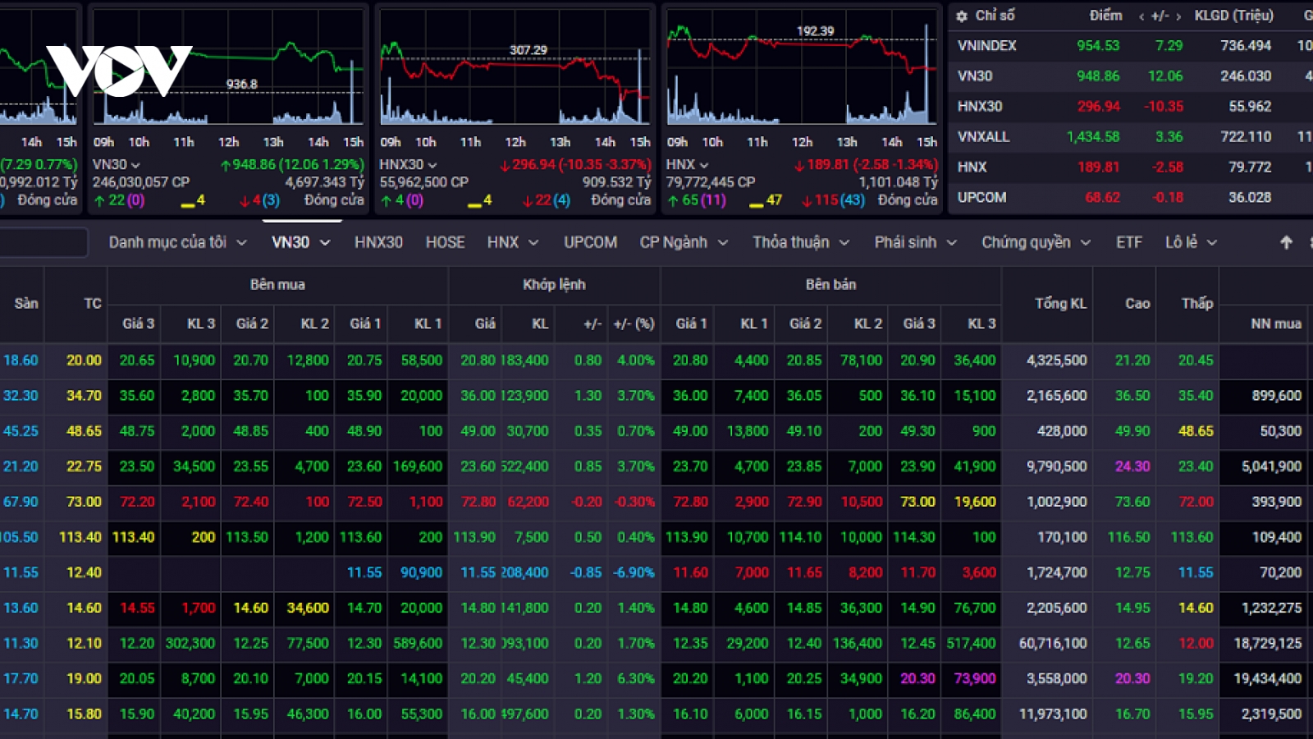Image resolution: width=1313 pixels, height=739 pixels.
Task: Click the stock search input field
Action: click(x=43, y=243)
